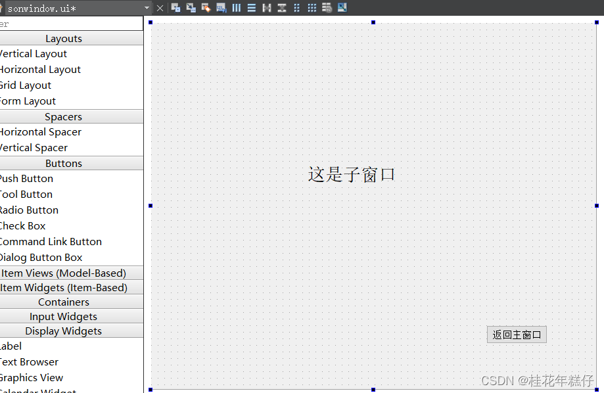Select Horizontal Spacer widget
The height and width of the screenshot is (393, 604).
point(71,132)
